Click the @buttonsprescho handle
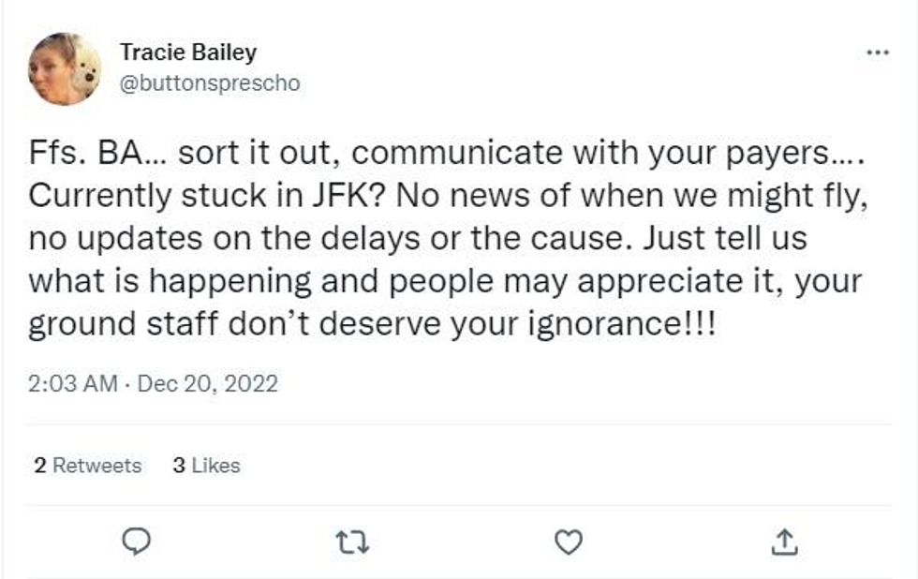 point(210,82)
